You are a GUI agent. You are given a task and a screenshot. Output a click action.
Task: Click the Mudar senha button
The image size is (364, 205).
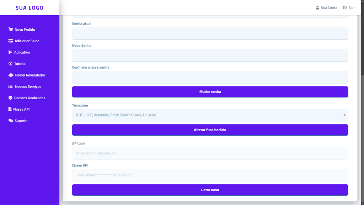210,91
